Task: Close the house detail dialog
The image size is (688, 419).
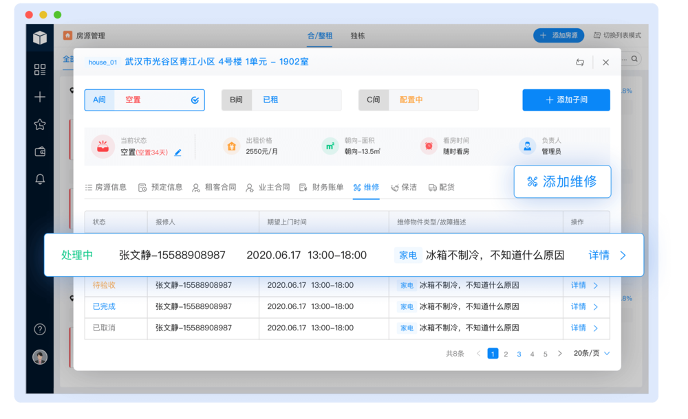Action: (x=605, y=63)
